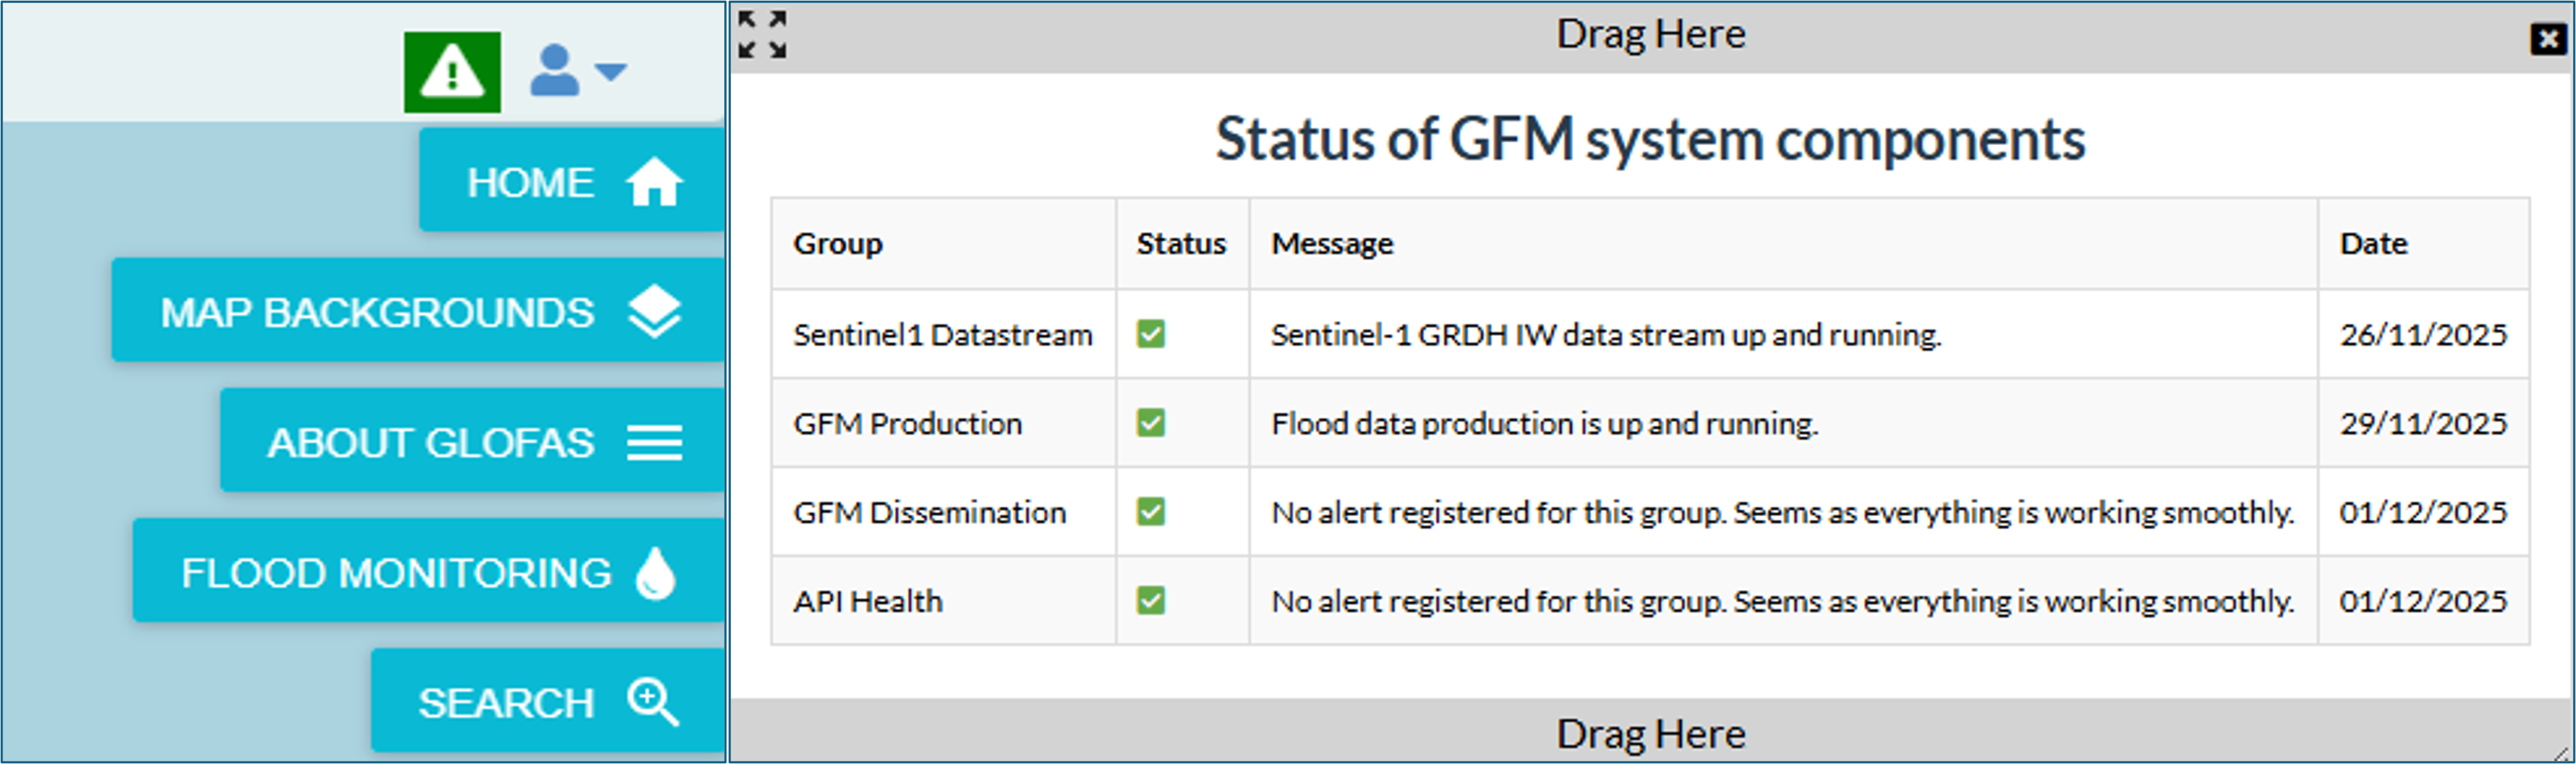Click the user profile icon
Screen dimensions: 2576x764
pyautogui.click(x=554, y=71)
